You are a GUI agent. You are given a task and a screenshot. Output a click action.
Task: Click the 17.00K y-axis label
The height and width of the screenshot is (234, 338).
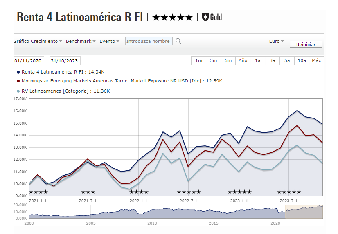click(20, 99)
